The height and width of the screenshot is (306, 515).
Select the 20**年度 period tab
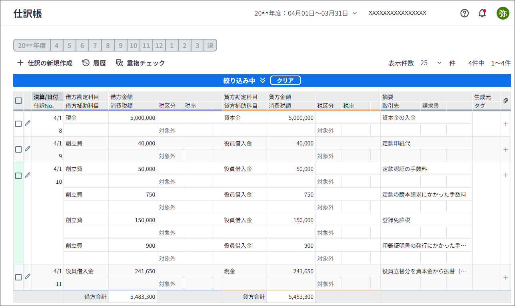[x=32, y=46]
